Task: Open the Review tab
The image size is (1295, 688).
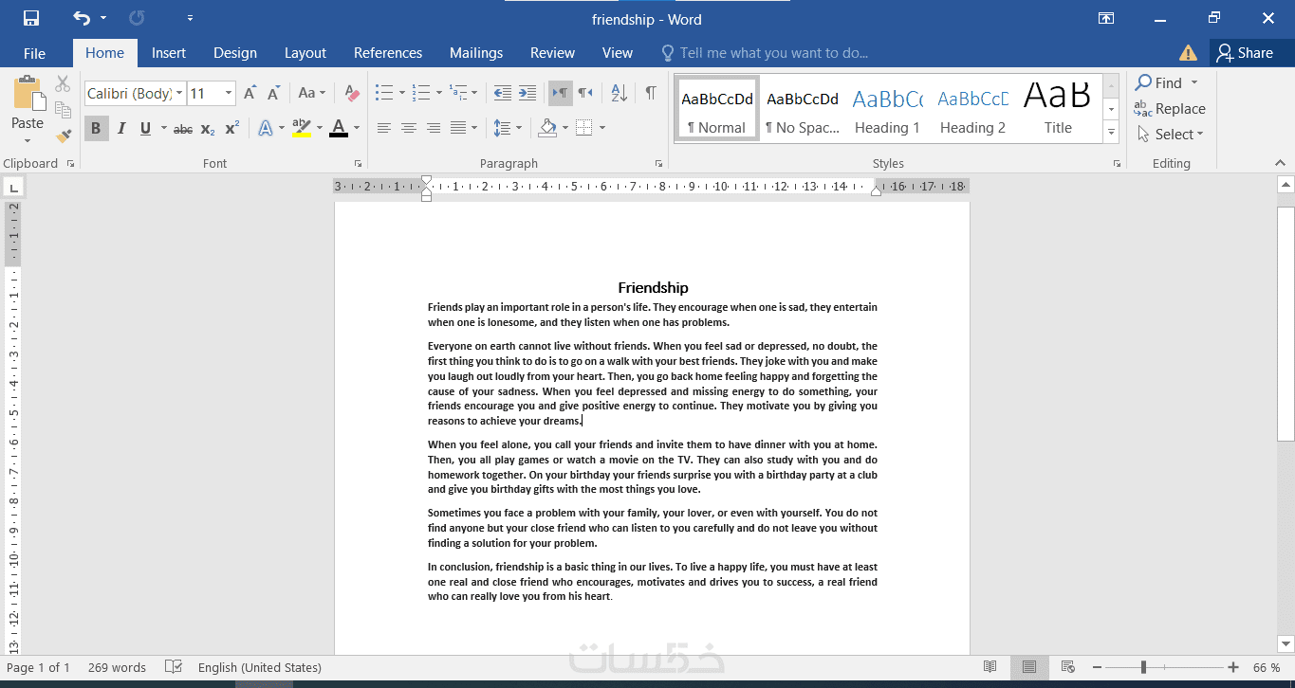Action: point(552,53)
